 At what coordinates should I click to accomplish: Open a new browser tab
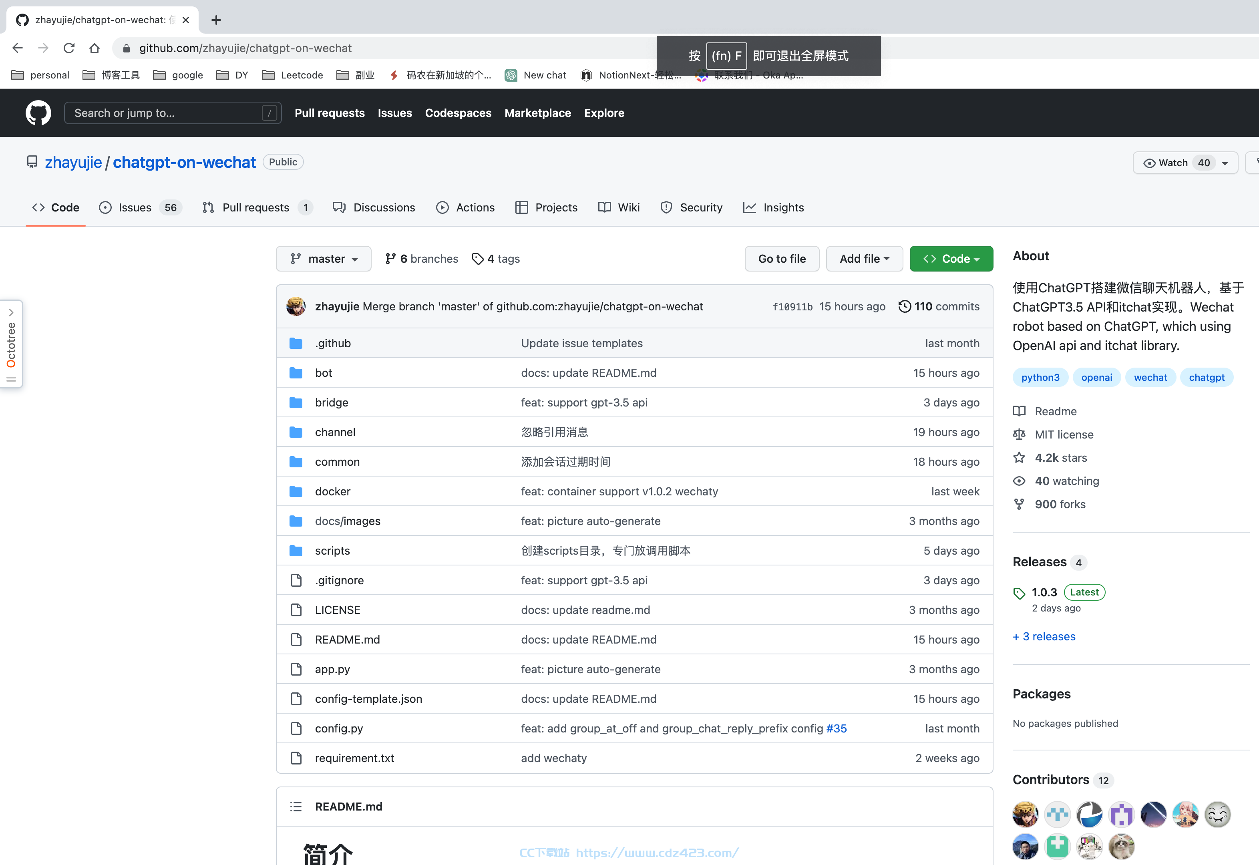pyautogui.click(x=216, y=20)
